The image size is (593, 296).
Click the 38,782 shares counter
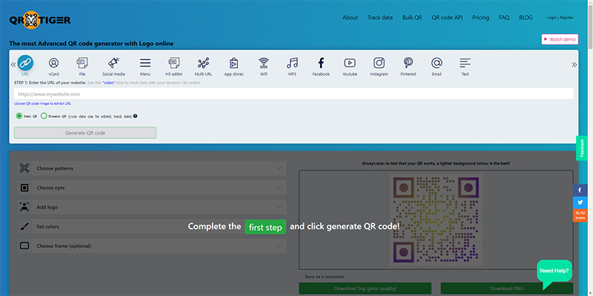(580, 215)
